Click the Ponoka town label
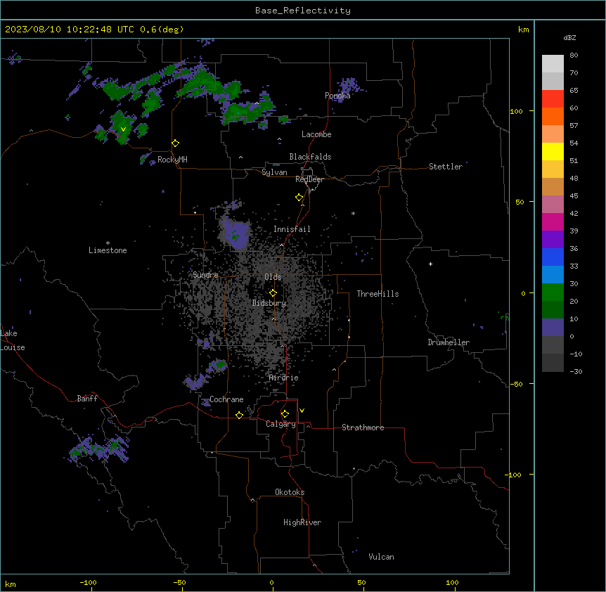Viewport: 606px width, 592px height. pos(337,96)
